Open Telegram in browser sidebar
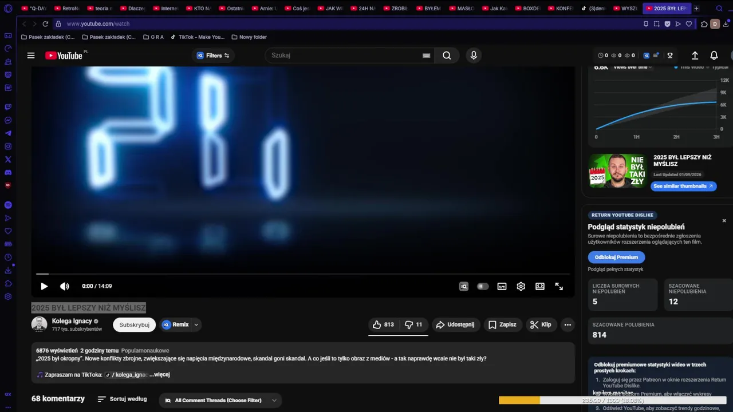 (x=8, y=133)
